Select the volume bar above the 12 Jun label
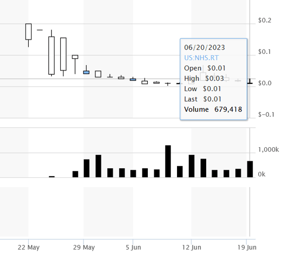292x263 pixels. [192, 166]
